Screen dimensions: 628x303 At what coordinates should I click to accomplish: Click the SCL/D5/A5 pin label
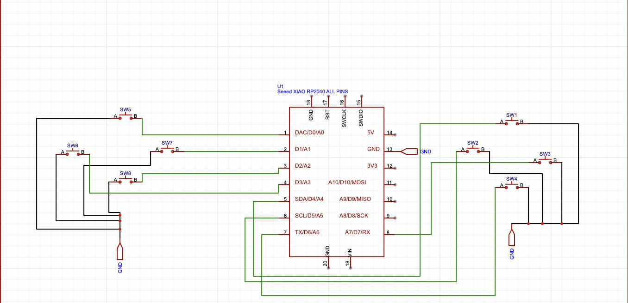click(x=309, y=216)
